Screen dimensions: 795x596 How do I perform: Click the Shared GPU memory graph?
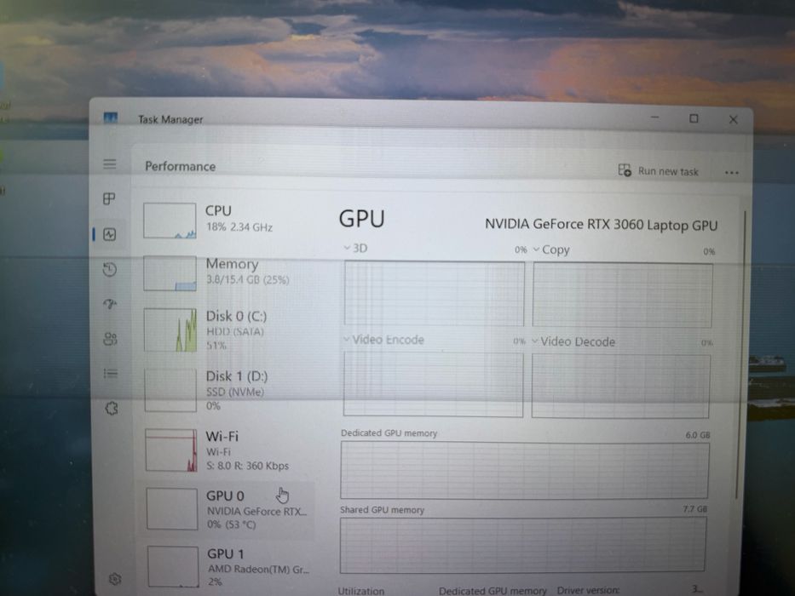[522, 545]
